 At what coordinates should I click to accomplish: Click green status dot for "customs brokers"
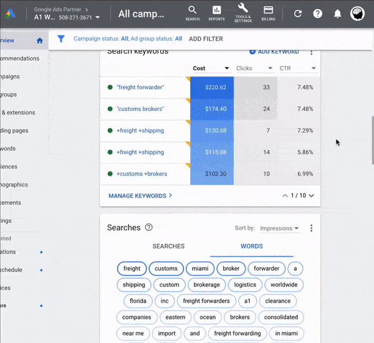[110, 109]
